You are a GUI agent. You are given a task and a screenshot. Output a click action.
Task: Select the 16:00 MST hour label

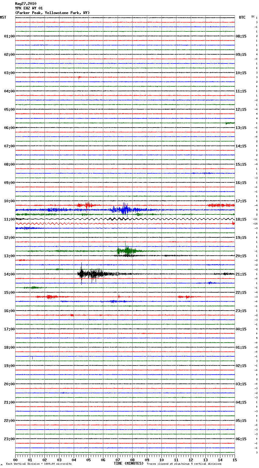[9, 311]
